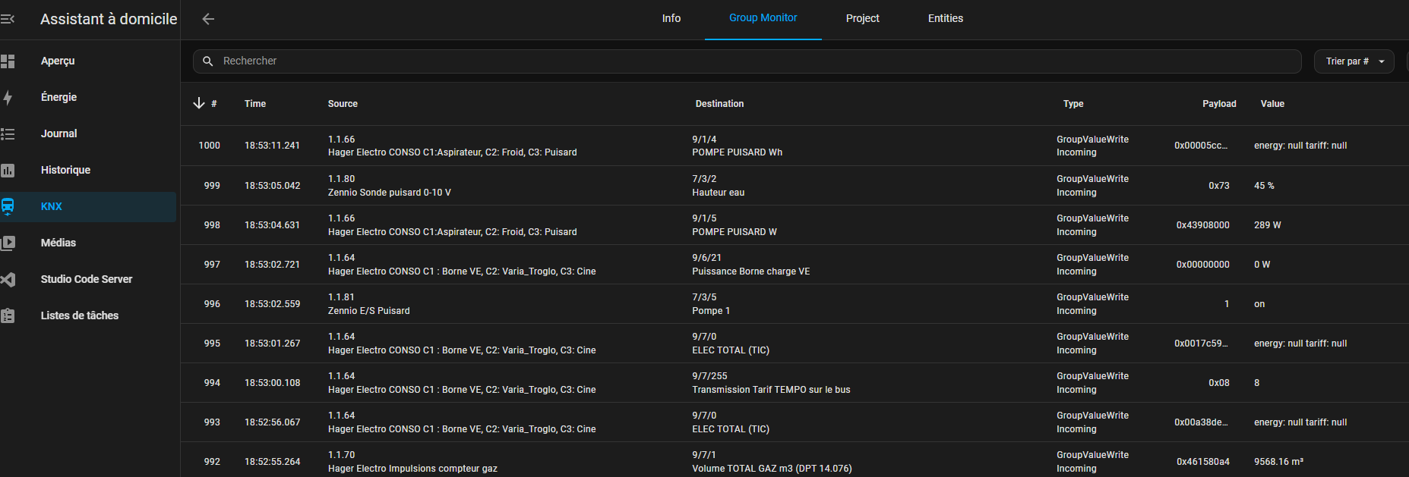
Task: Open the Trier par # dropdown
Action: [x=1354, y=61]
